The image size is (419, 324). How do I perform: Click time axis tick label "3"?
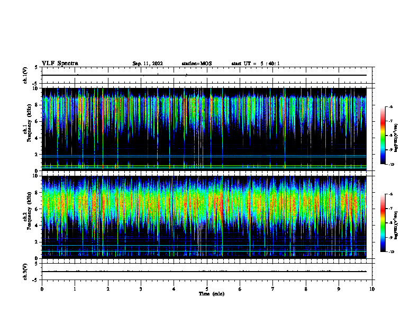coord(141,289)
